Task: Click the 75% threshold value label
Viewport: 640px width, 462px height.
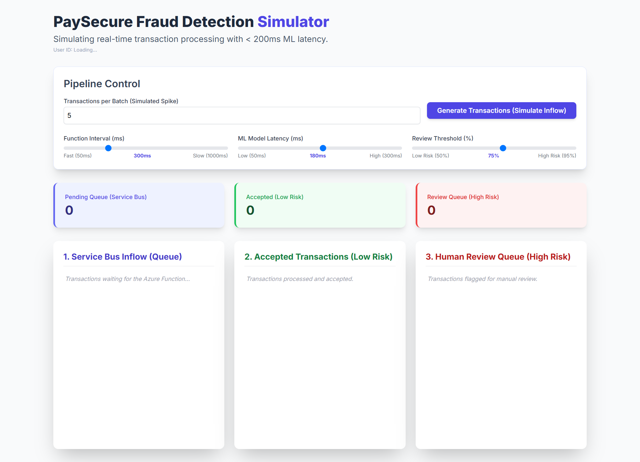Action: tap(493, 156)
